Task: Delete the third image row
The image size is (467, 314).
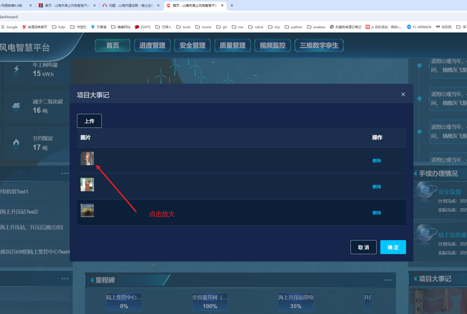Action: [377, 213]
